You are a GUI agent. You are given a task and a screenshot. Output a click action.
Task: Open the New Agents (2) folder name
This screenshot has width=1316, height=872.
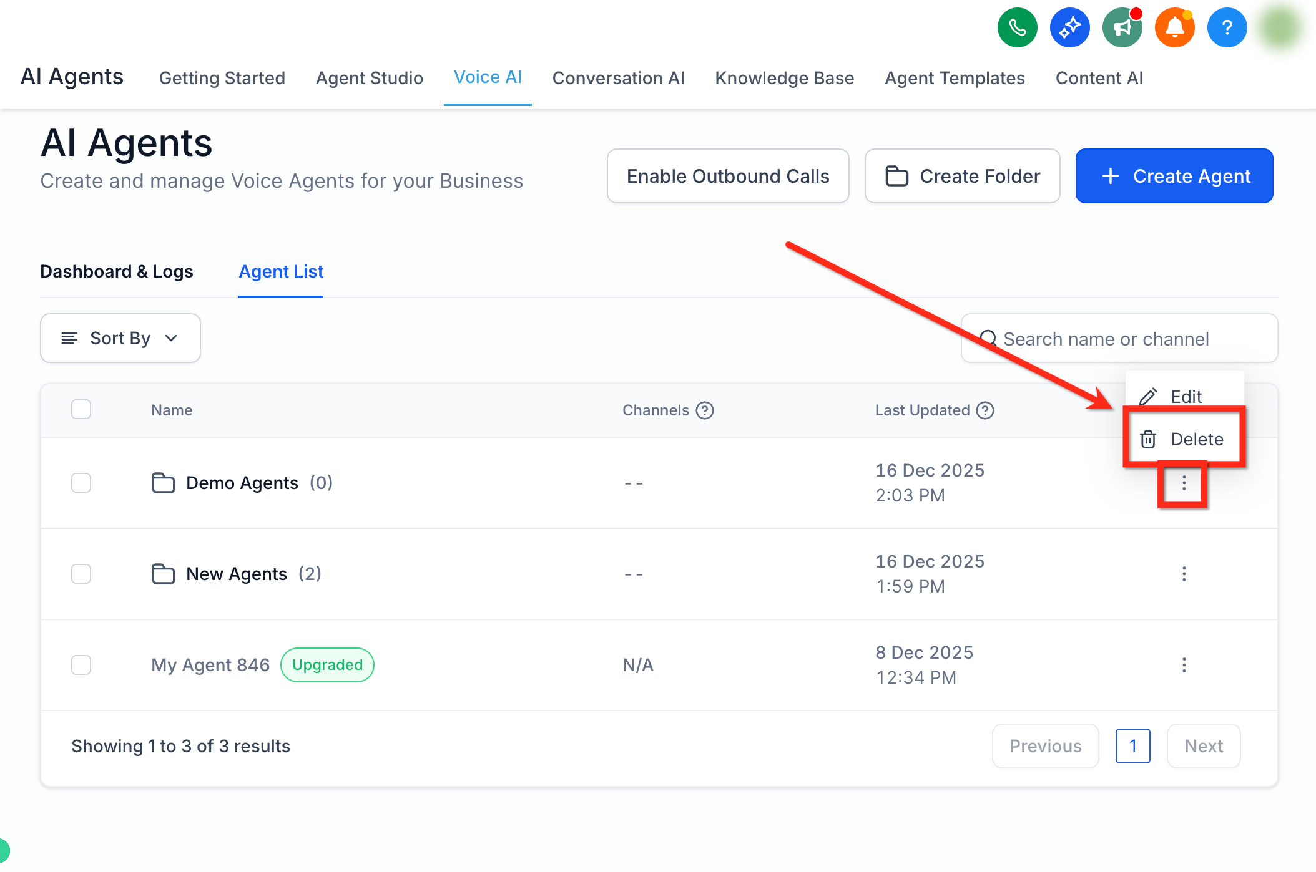(x=254, y=574)
